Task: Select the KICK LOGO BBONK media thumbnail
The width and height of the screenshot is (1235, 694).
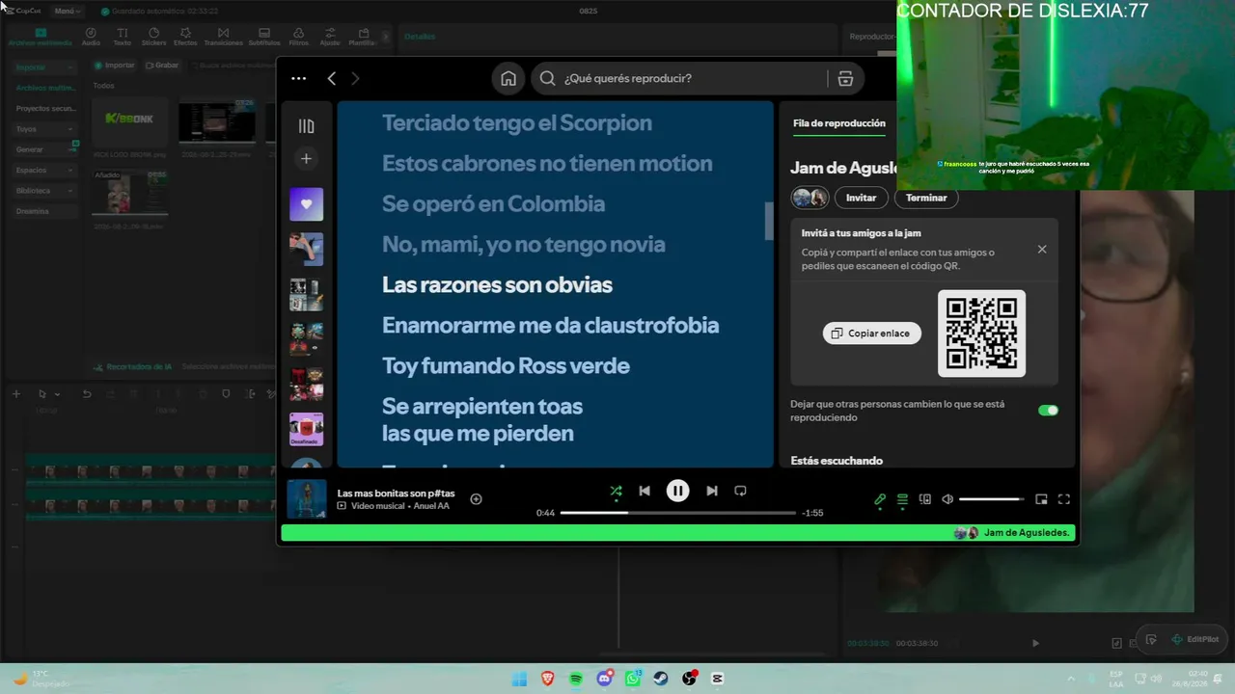Action: tap(129, 124)
